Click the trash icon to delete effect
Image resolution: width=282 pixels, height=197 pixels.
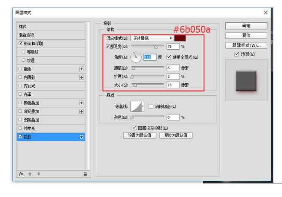pyautogui.click(x=85, y=174)
